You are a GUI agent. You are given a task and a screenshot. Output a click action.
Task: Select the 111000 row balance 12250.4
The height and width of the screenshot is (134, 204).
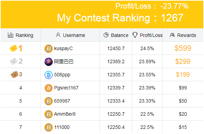(116, 127)
